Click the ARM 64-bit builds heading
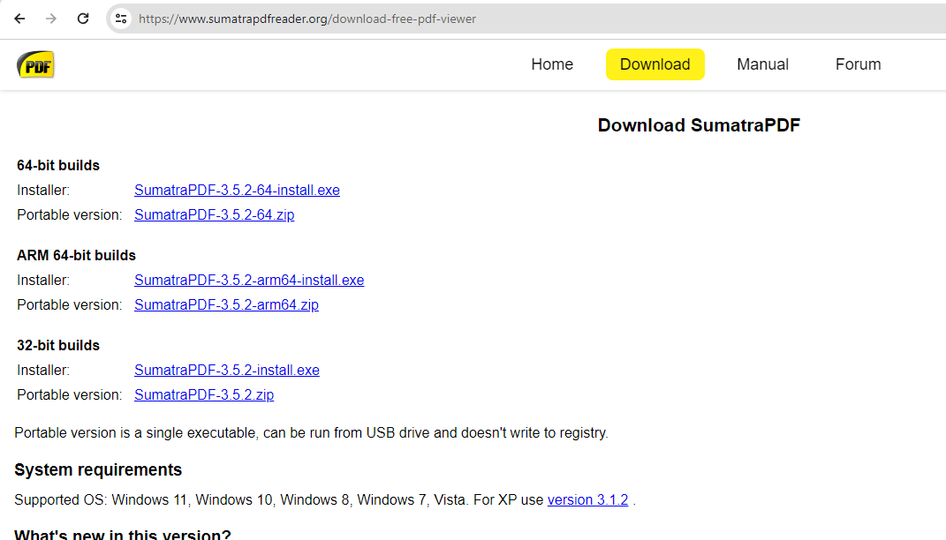 pyautogui.click(x=76, y=256)
